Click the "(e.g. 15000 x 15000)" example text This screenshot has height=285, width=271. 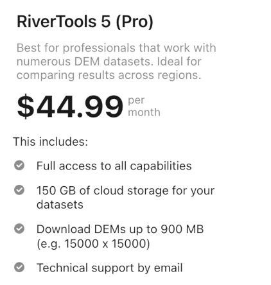point(93,243)
